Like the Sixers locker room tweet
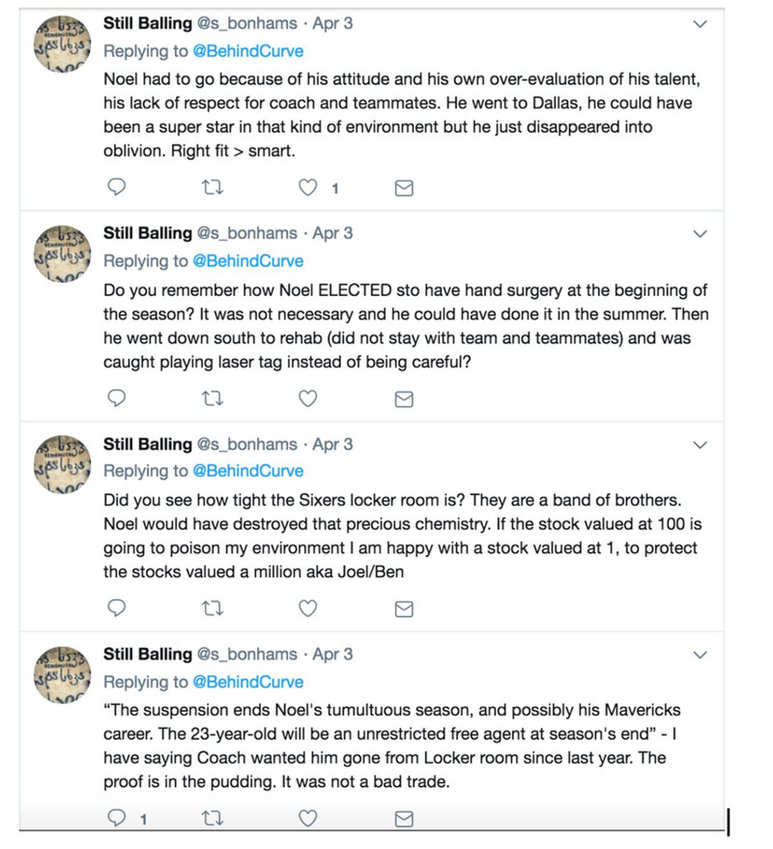 click(308, 608)
